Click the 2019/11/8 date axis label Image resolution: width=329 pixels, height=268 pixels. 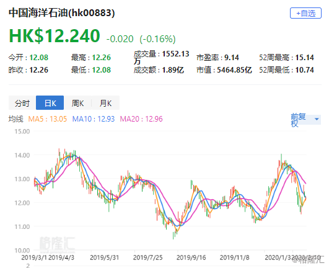[234, 257]
